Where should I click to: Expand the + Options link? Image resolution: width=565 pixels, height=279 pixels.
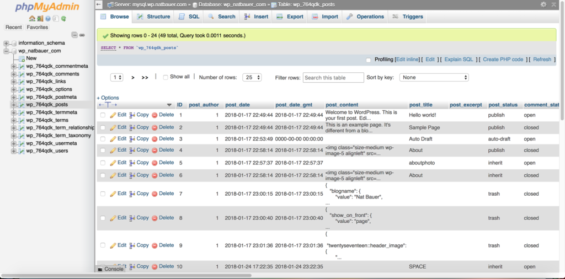click(x=108, y=98)
